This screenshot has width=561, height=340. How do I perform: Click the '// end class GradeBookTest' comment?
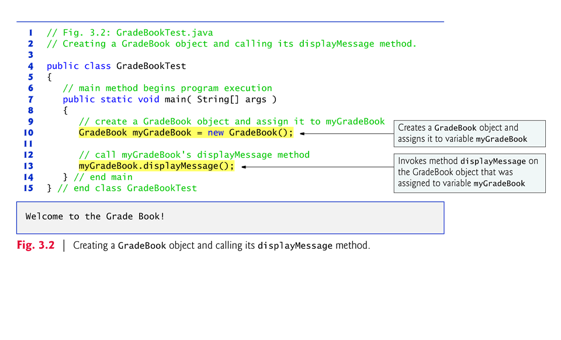coord(127,188)
